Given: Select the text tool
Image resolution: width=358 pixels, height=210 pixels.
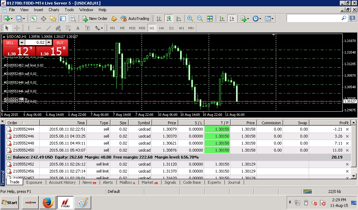Looking at the screenshot, I should tap(78, 28).
